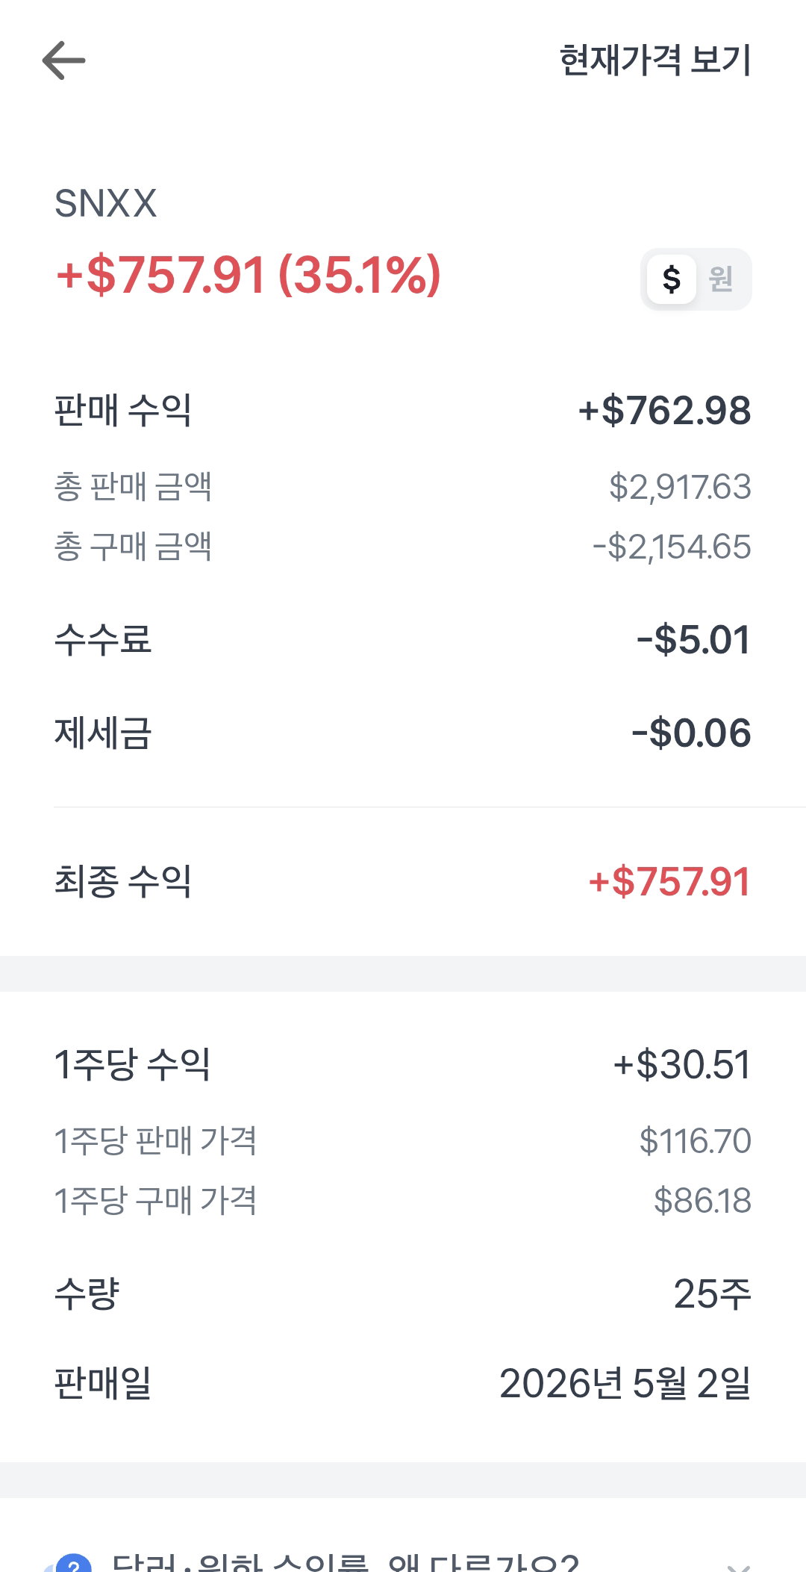Select the 수량 25주 row
806x1572 pixels.
(403, 1293)
